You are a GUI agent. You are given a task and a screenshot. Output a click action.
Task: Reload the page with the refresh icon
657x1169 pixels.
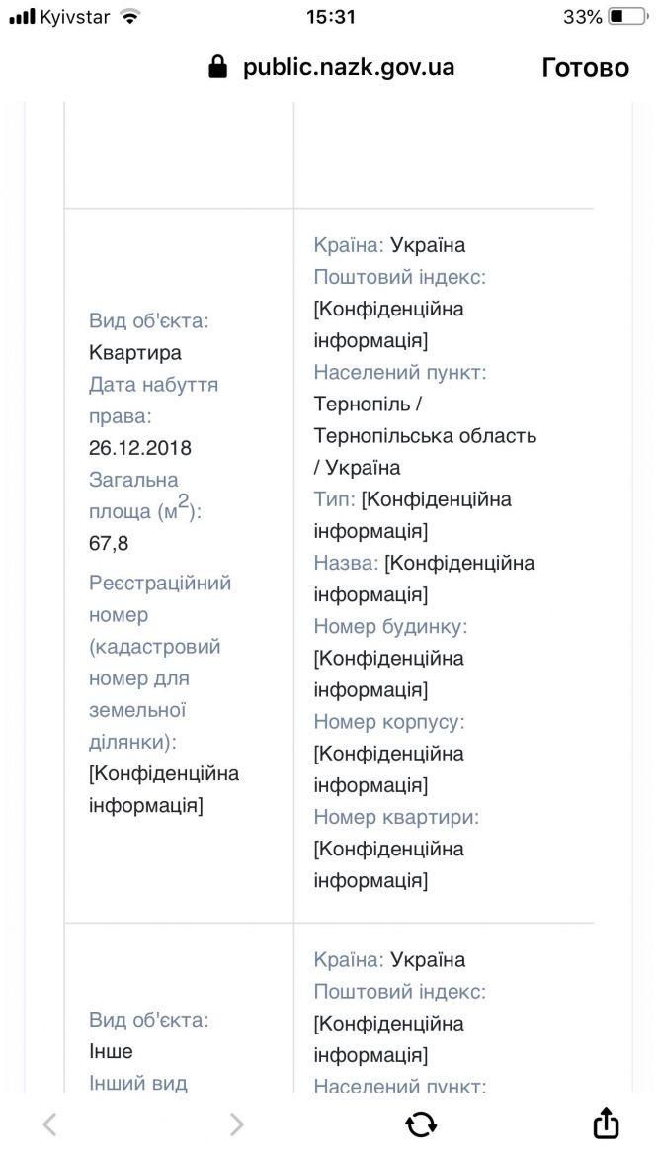click(421, 1124)
